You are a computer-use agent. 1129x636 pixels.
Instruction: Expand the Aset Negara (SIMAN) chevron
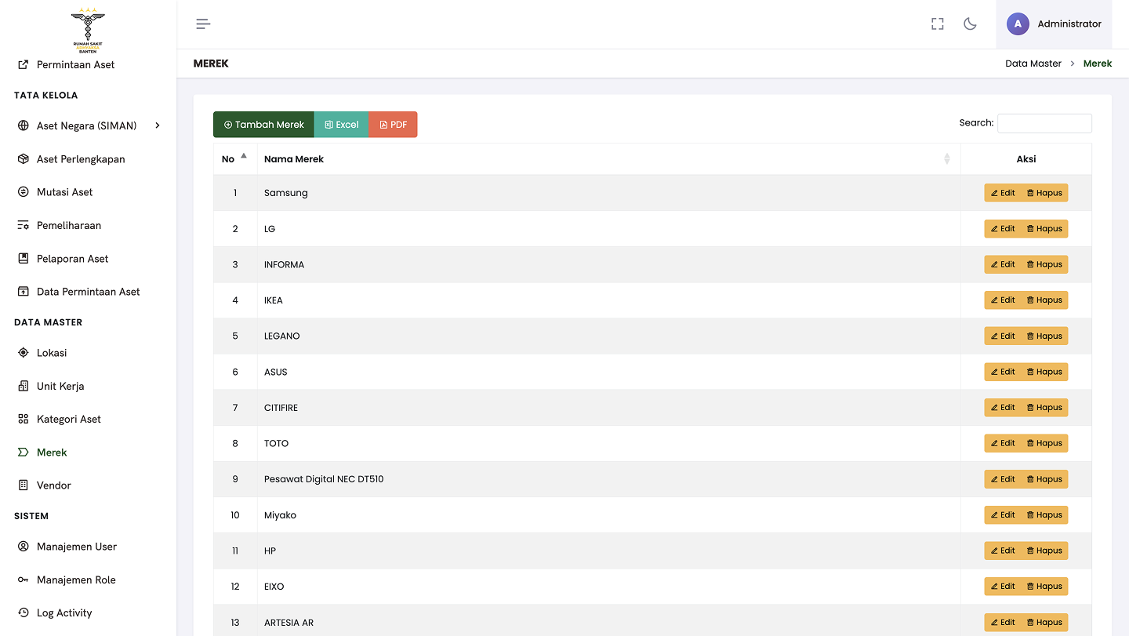coord(158,125)
